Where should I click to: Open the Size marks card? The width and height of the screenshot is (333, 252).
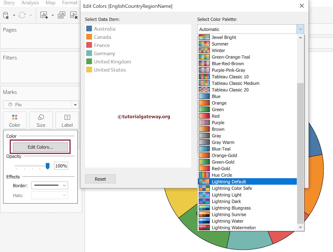[41, 120]
